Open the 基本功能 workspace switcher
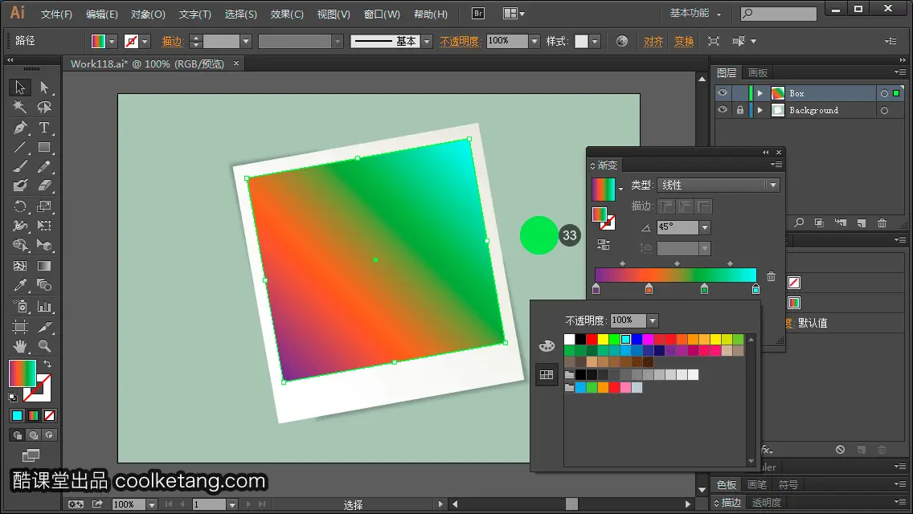Screen dimensions: 913x514 tap(695, 14)
